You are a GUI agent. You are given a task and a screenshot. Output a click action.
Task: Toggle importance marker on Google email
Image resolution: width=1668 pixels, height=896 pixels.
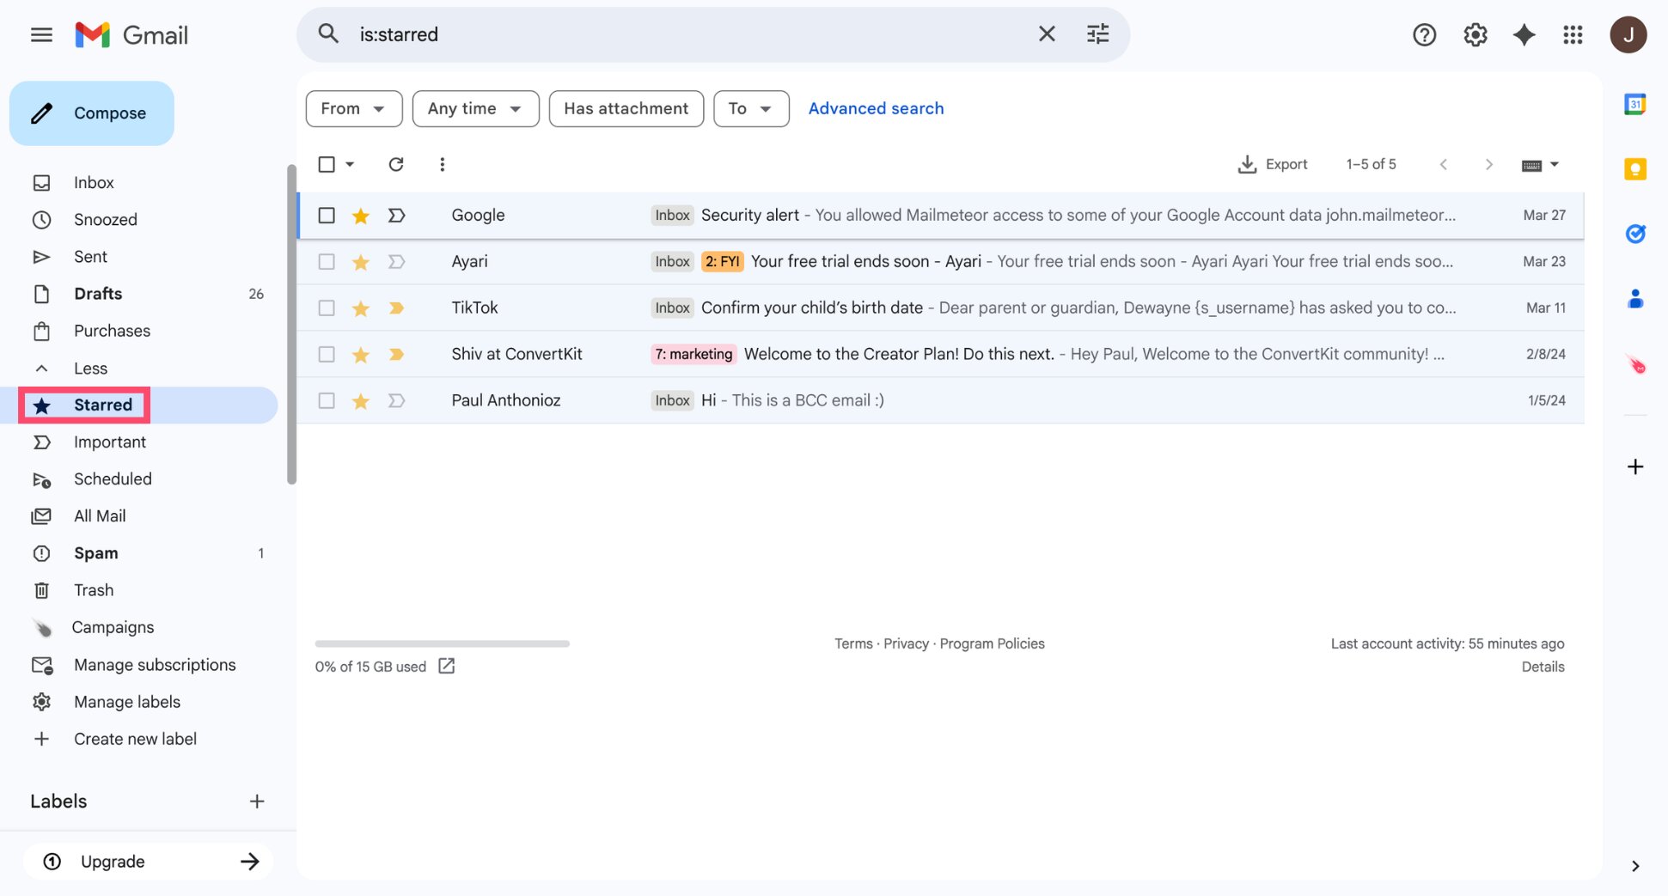(396, 216)
